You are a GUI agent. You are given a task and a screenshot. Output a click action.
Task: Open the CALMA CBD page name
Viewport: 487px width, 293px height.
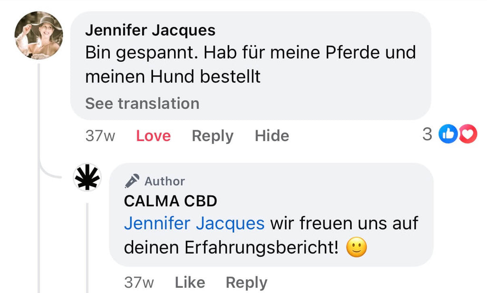coord(170,201)
